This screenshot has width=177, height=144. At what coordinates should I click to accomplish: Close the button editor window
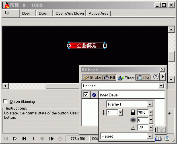[171, 5]
